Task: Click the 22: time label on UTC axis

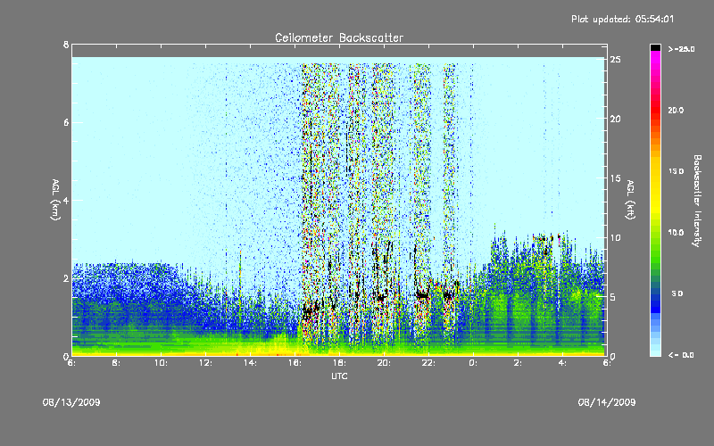Action: (429, 363)
